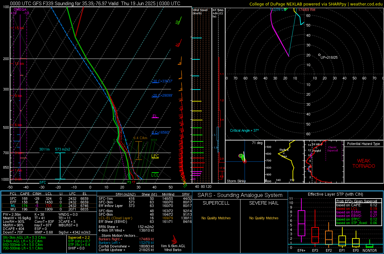The image size is (384, 254).
Task: Click the SARS - Sounding Analogue System title
Action: pyautogui.click(x=240, y=195)
